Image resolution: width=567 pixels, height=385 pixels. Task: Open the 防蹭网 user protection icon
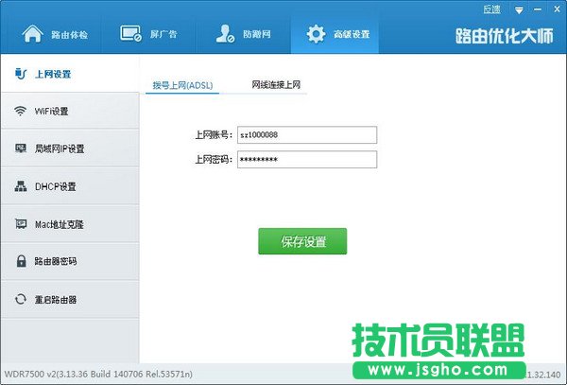click(x=225, y=35)
